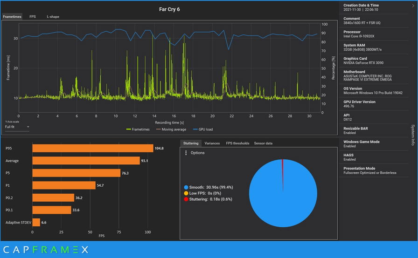
Task: Click the vertical System Info label
Action: click(412, 135)
